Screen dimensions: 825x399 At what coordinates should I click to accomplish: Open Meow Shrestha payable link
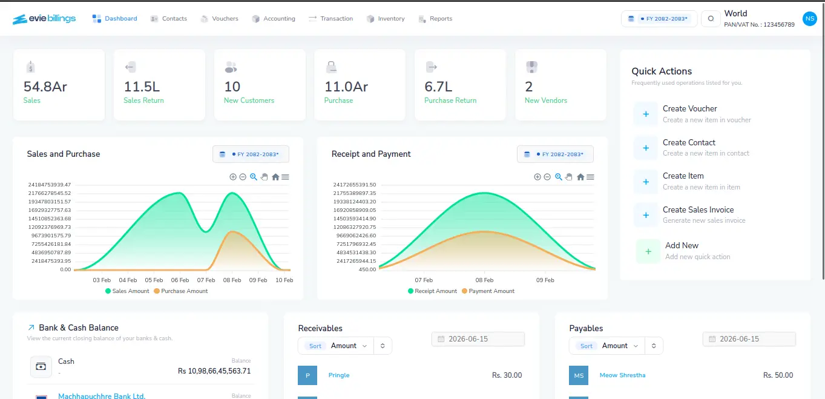[x=622, y=375]
